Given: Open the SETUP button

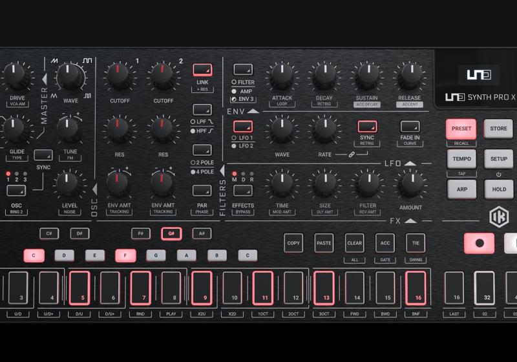Looking at the screenshot, I should pyautogui.click(x=498, y=159).
